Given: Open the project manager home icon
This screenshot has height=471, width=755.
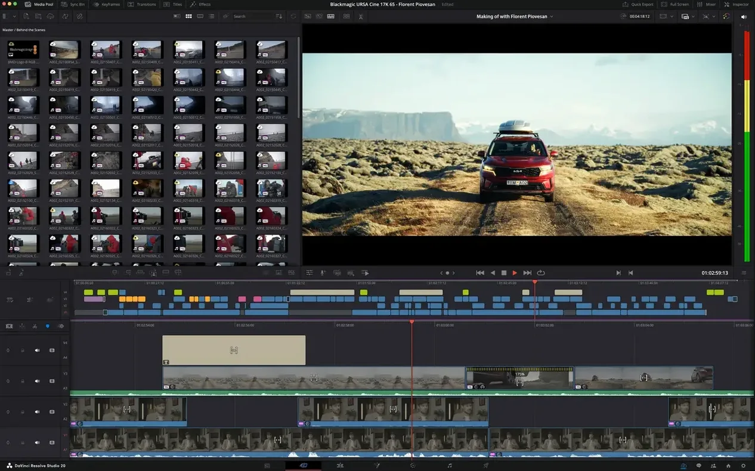Looking at the screenshot, I should tap(728, 466).
